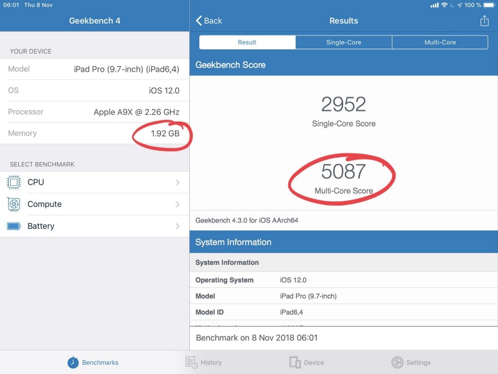Click the cellular signal bars icon

[x=435, y=5]
